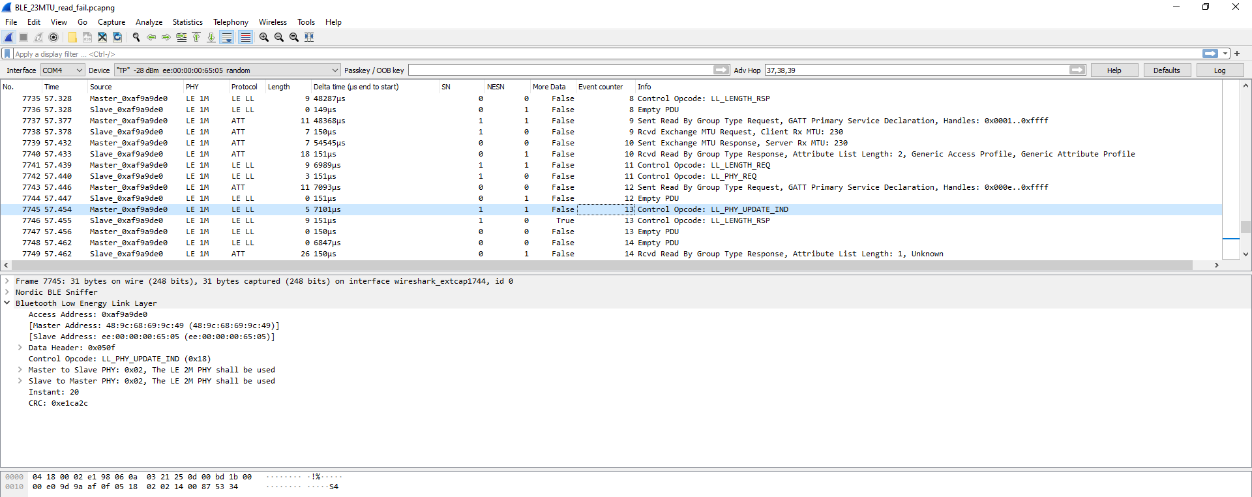Select the Instant: 20 detail line
The height and width of the screenshot is (497, 1252).
pyautogui.click(x=53, y=392)
